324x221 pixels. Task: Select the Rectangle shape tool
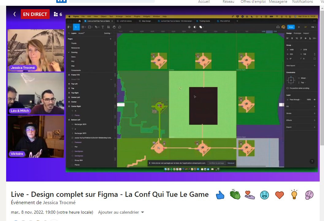point(90,27)
